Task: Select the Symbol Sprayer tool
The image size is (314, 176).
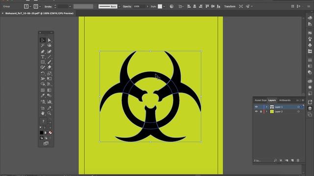Action: point(43,102)
